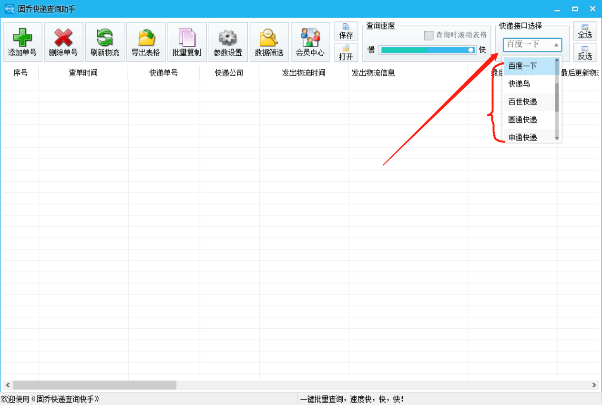Click the 删除单号 icon to delete numbers
The height and width of the screenshot is (405, 602).
(x=63, y=41)
